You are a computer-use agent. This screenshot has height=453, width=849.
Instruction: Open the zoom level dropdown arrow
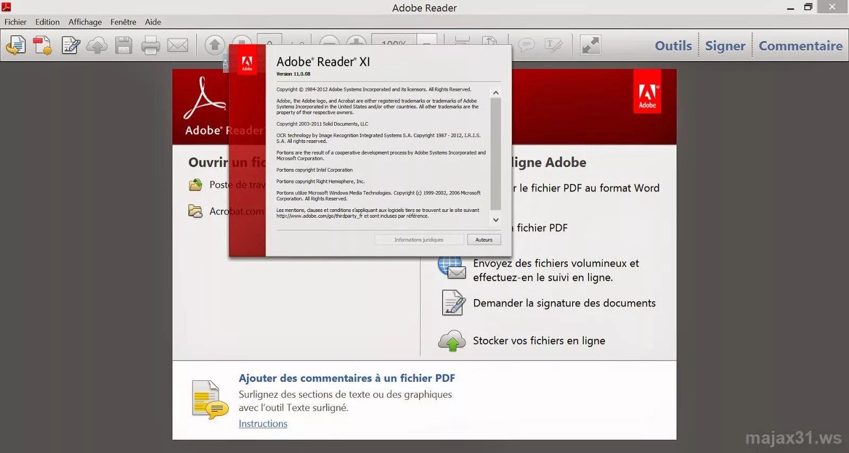(427, 40)
